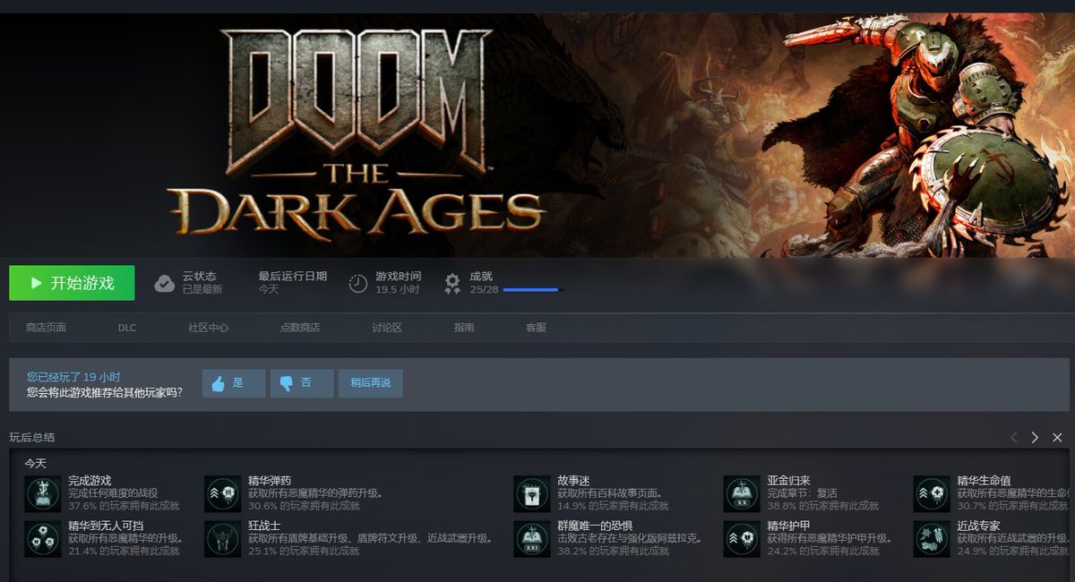Click the 完成游戏 achievement title

(x=90, y=481)
